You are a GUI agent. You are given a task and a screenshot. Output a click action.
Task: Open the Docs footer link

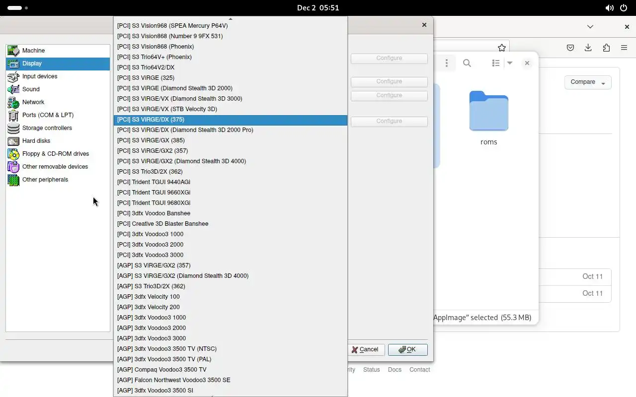click(395, 370)
